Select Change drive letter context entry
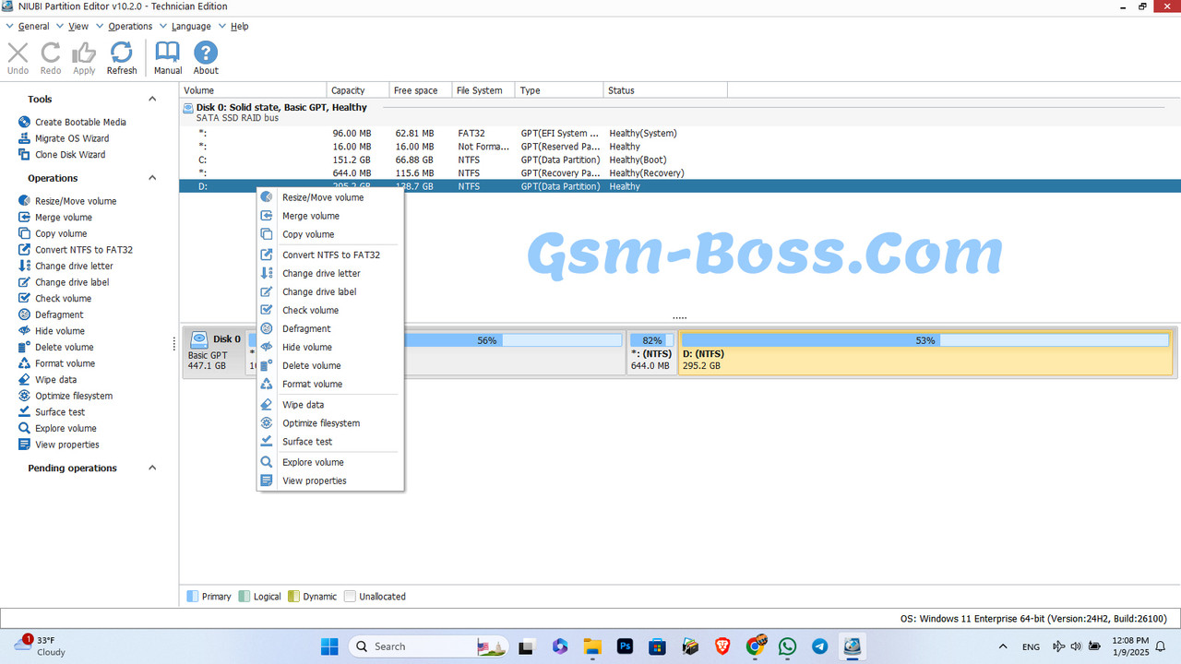The height and width of the screenshot is (664, 1181). point(330,273)
